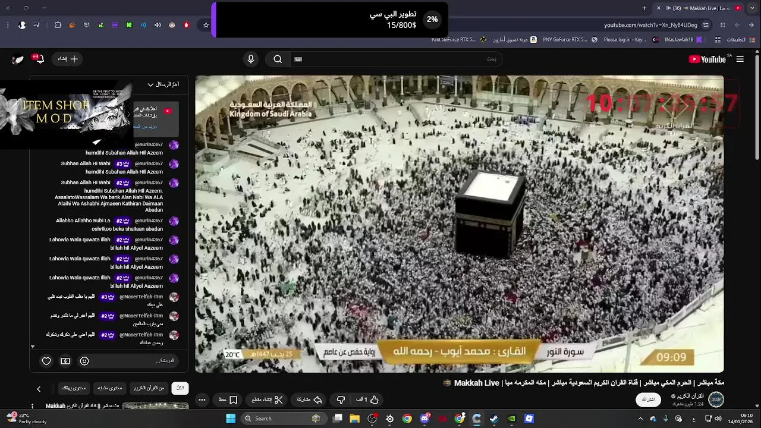
Task: Click the speaker volume extension icon
Action: tap(158, 25)
